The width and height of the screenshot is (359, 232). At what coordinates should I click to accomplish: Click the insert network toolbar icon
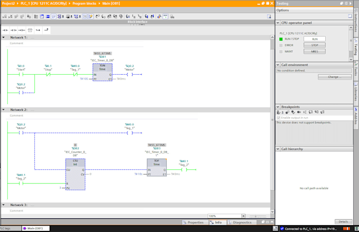(x=5, y=16)
